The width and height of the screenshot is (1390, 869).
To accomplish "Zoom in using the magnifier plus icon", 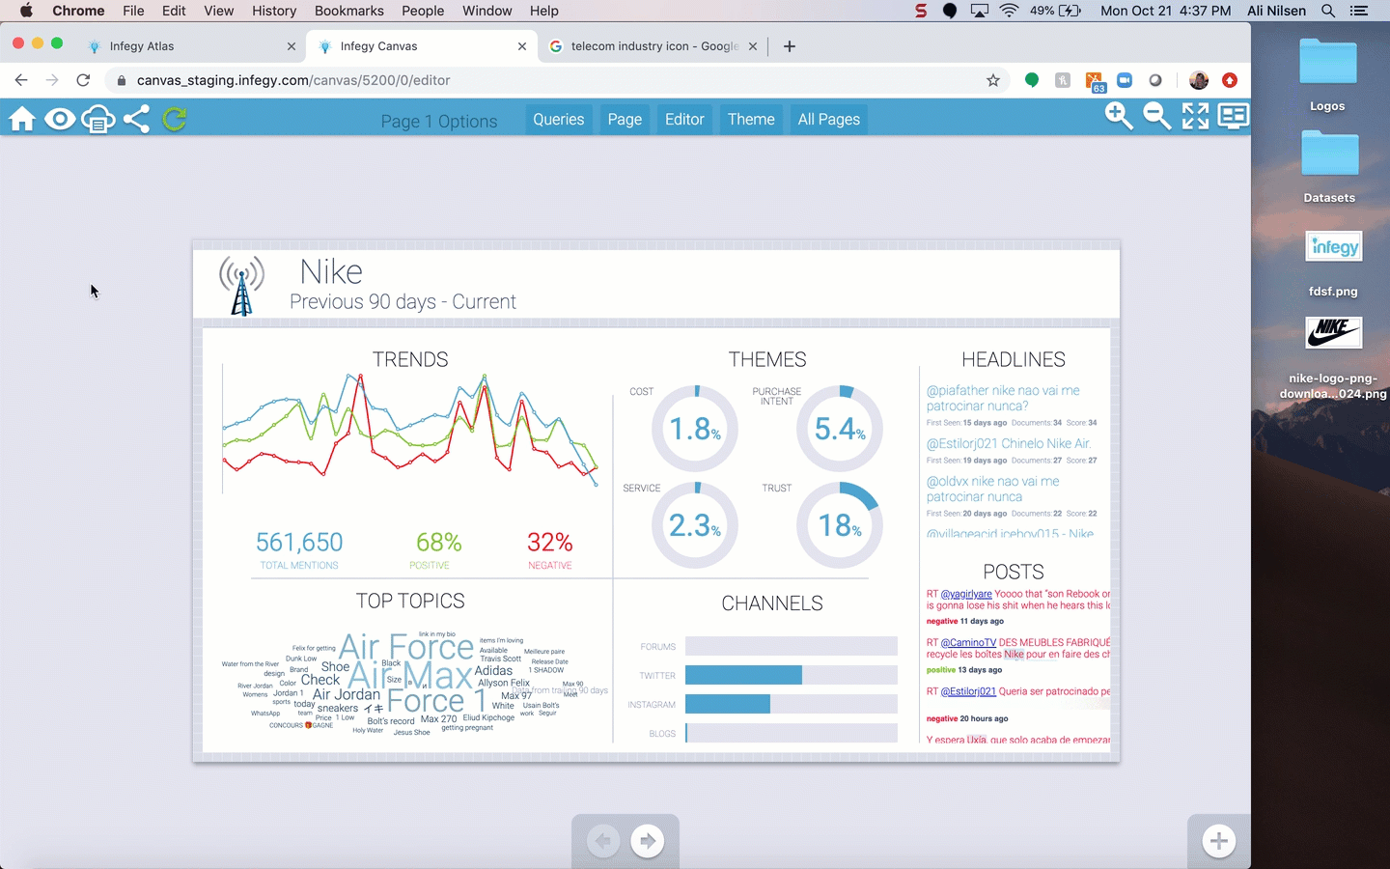I will (x=1118, y=116).
